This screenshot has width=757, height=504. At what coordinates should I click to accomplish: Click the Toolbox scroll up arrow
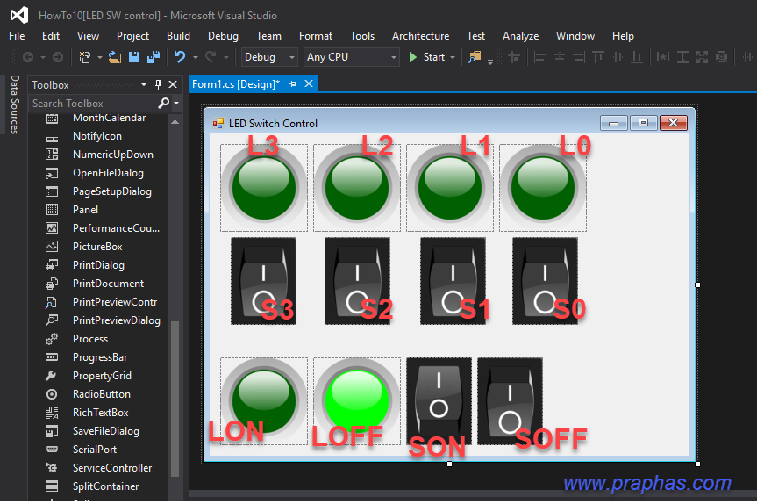pos(175,122)
